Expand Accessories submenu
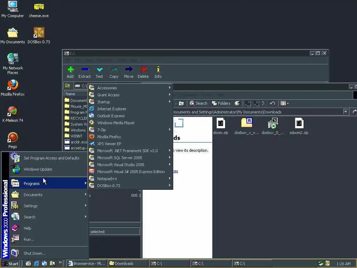 coord(130,88)
